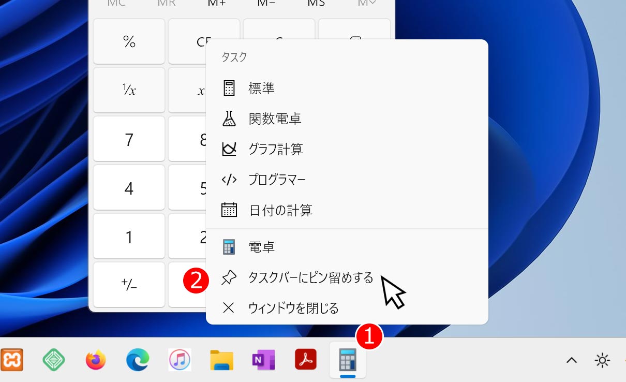Click タスクバーにピン留めする pin option

click(x=310, y=278)
